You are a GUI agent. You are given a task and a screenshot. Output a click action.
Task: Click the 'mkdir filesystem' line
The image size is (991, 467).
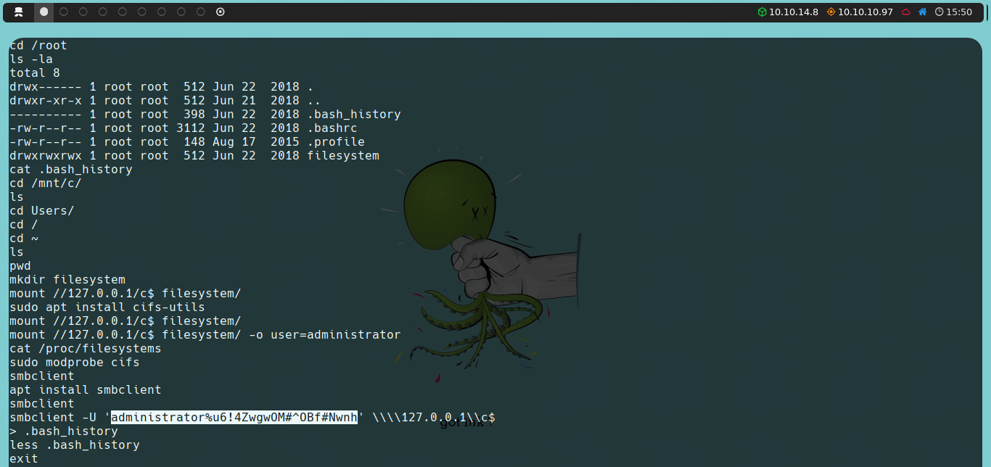tap(67, 280)
